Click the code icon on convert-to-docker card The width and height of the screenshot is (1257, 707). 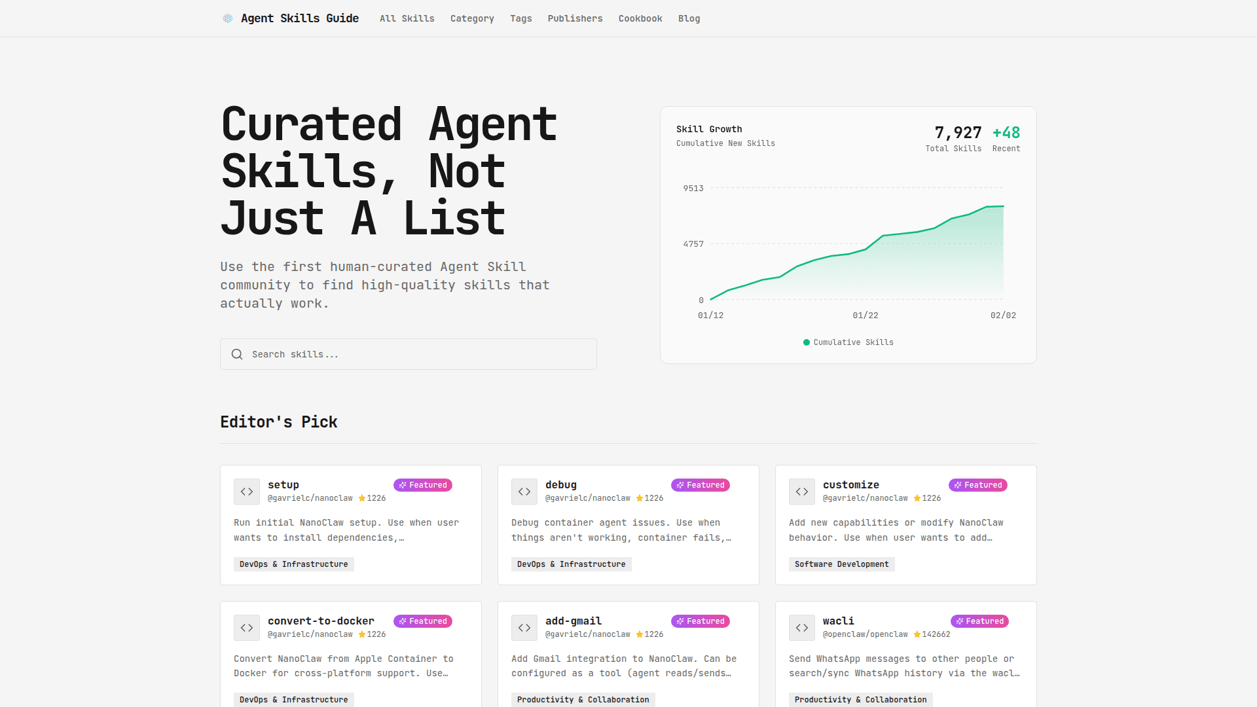[x=247, y=628]
